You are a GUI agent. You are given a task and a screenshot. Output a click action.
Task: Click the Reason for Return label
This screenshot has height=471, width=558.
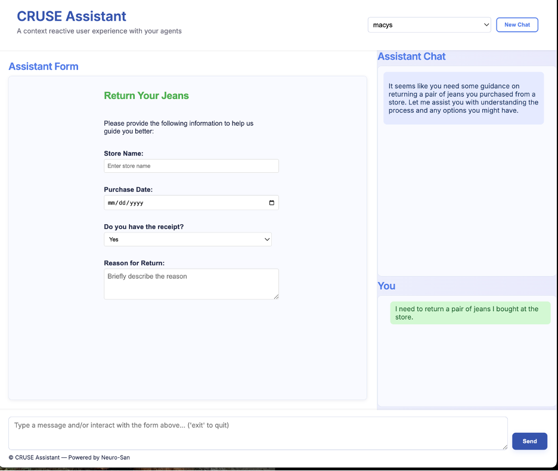[x=134, y=263]
